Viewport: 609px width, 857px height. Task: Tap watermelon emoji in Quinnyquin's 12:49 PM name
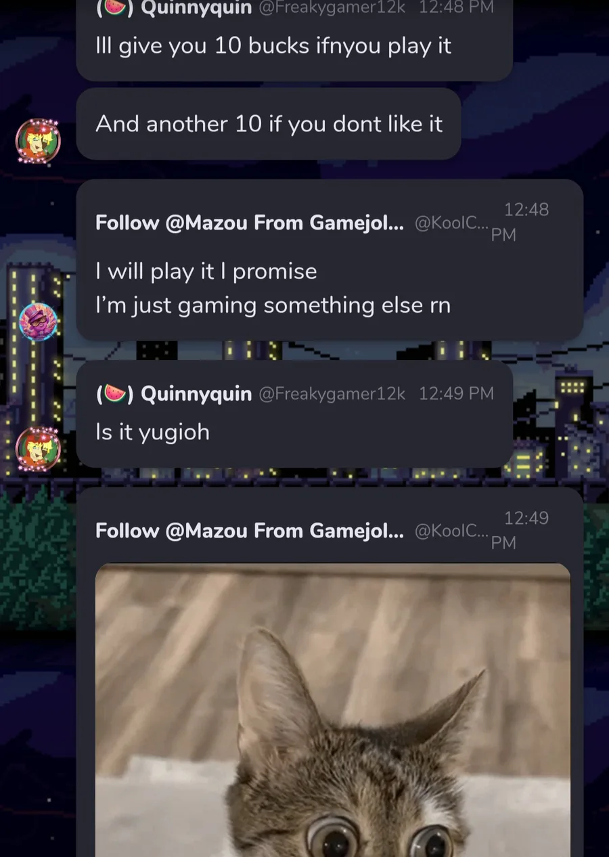114,393
